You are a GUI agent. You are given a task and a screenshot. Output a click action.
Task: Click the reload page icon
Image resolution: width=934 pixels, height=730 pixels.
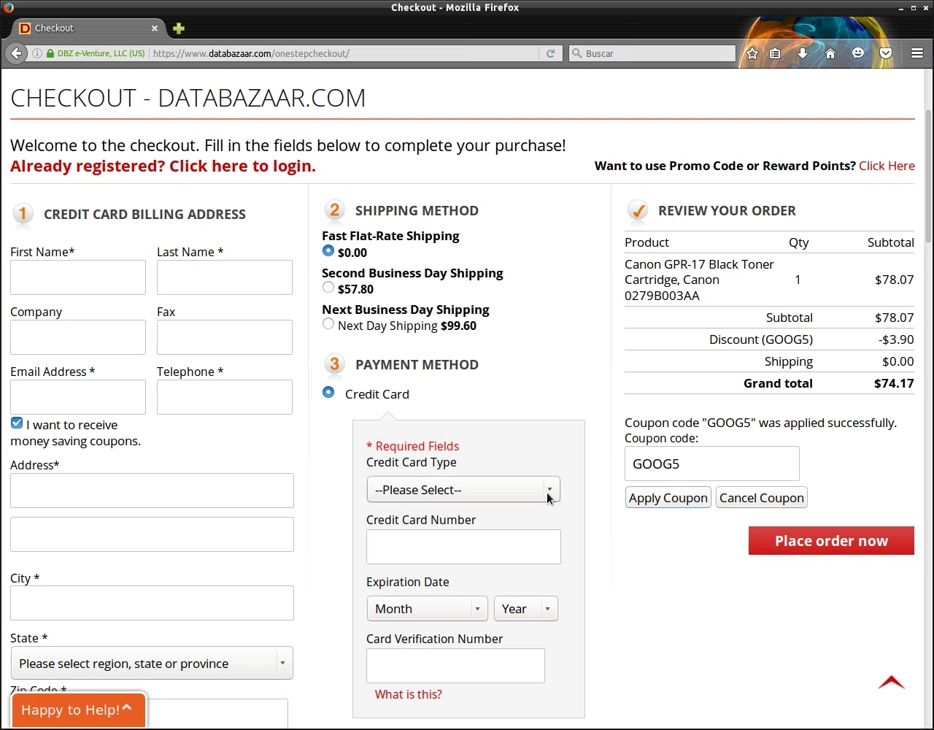click(x=550, y=53)
